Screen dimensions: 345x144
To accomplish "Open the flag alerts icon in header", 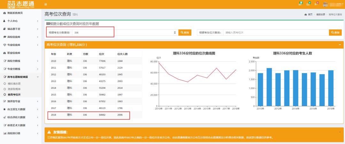I will click(316, 4).
